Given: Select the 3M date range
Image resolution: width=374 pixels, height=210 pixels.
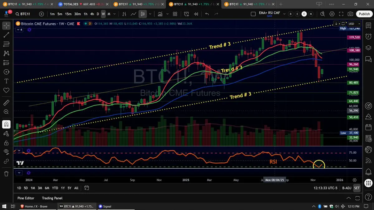Looking at the screenshot, I should pyautogui.click(x=40, y=188).
